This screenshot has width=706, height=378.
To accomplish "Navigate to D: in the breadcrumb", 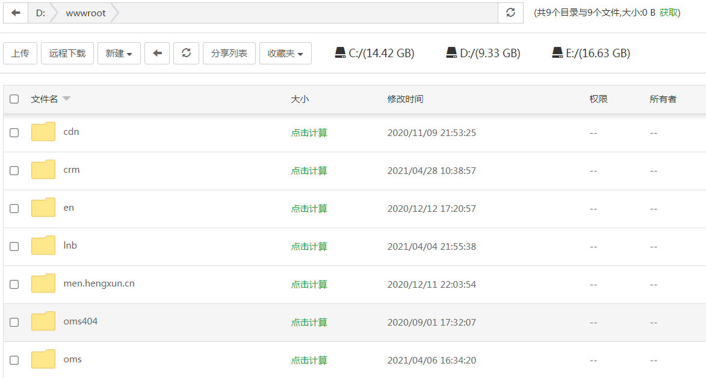I will point(40,13).
